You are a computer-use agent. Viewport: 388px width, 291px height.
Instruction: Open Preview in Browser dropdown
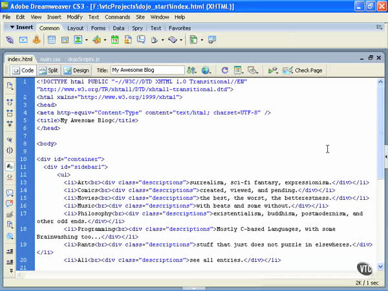(x=207, y=70)
